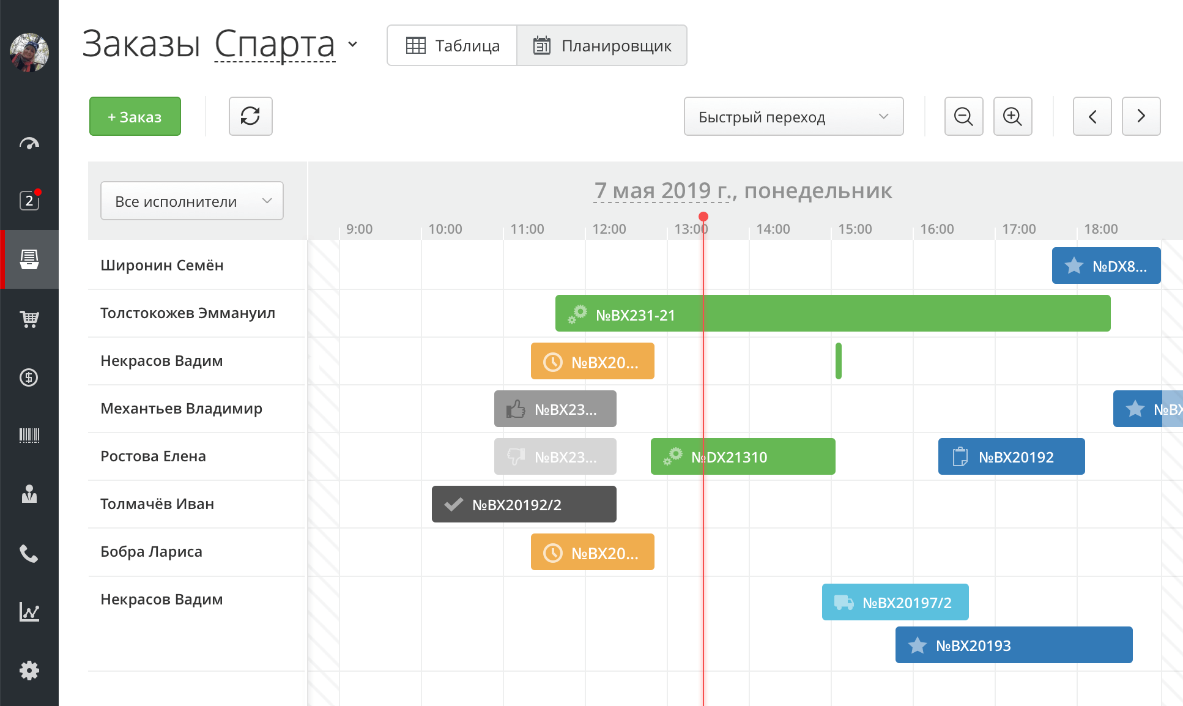The width and height of the screenshot is (1183, 706).
Task: Open order №BX20192/2 on the timeline
Action: [x=524, y=504]
